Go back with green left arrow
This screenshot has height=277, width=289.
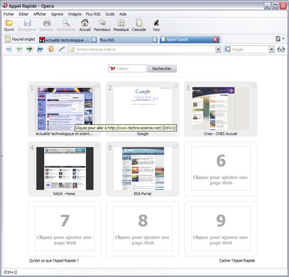tap(19, 49)
